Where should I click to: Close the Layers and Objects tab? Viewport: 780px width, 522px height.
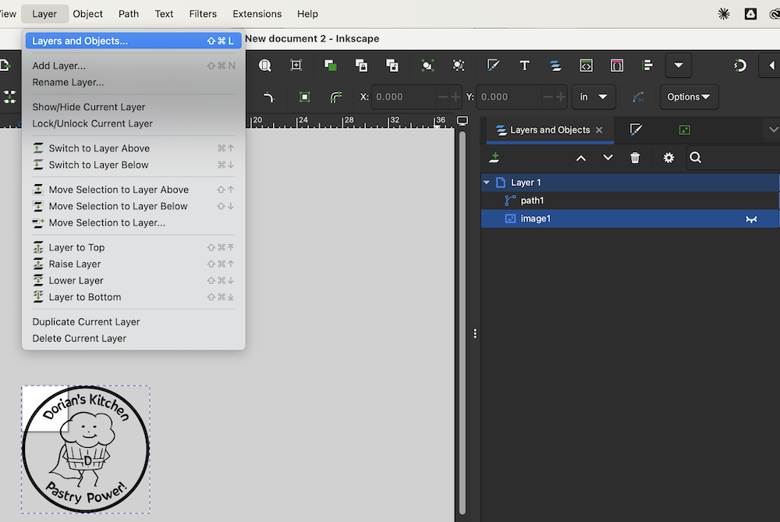click(x=599, y=130)
